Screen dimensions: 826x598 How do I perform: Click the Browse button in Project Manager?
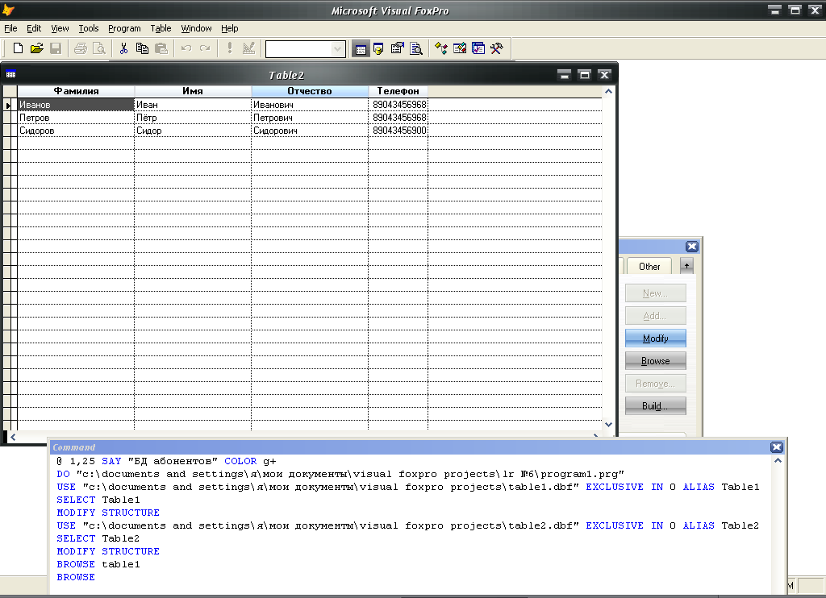pos(655,360)
